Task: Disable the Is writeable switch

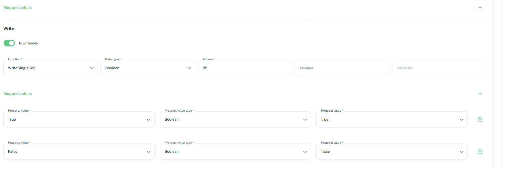Action: tap(9, 43)
